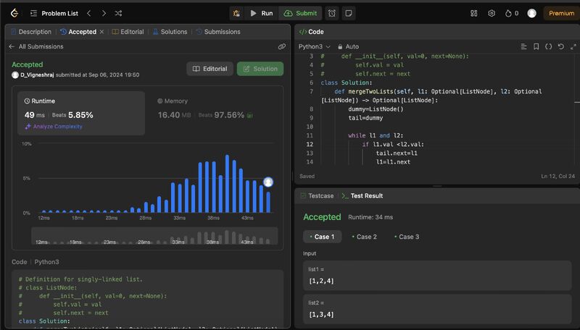
Task: Toggle the Auto lock setting
Action: pos(347,46)
